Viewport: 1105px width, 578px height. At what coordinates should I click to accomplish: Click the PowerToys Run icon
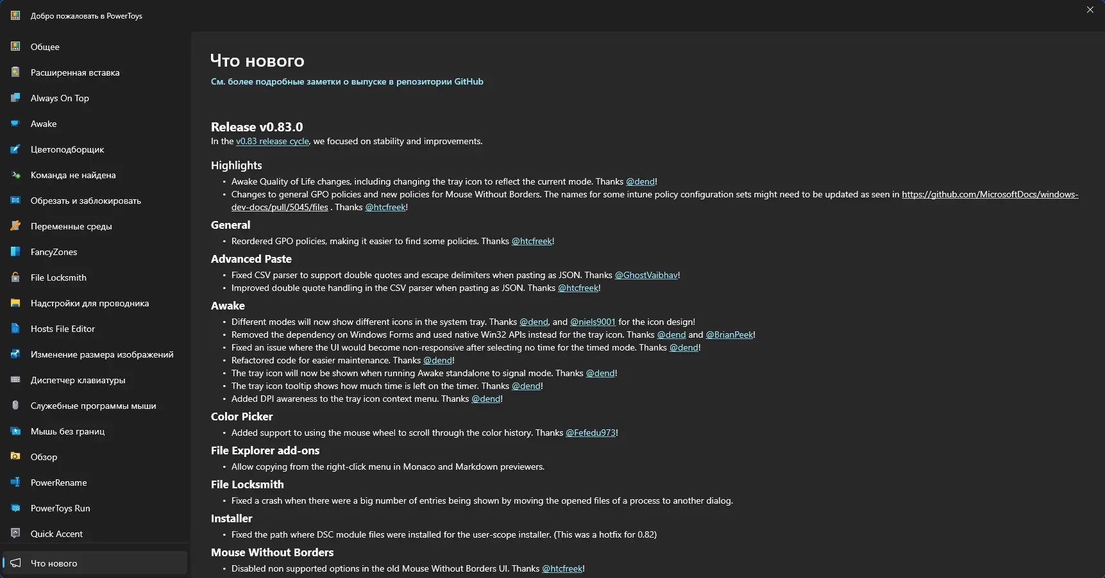point(15,508)
